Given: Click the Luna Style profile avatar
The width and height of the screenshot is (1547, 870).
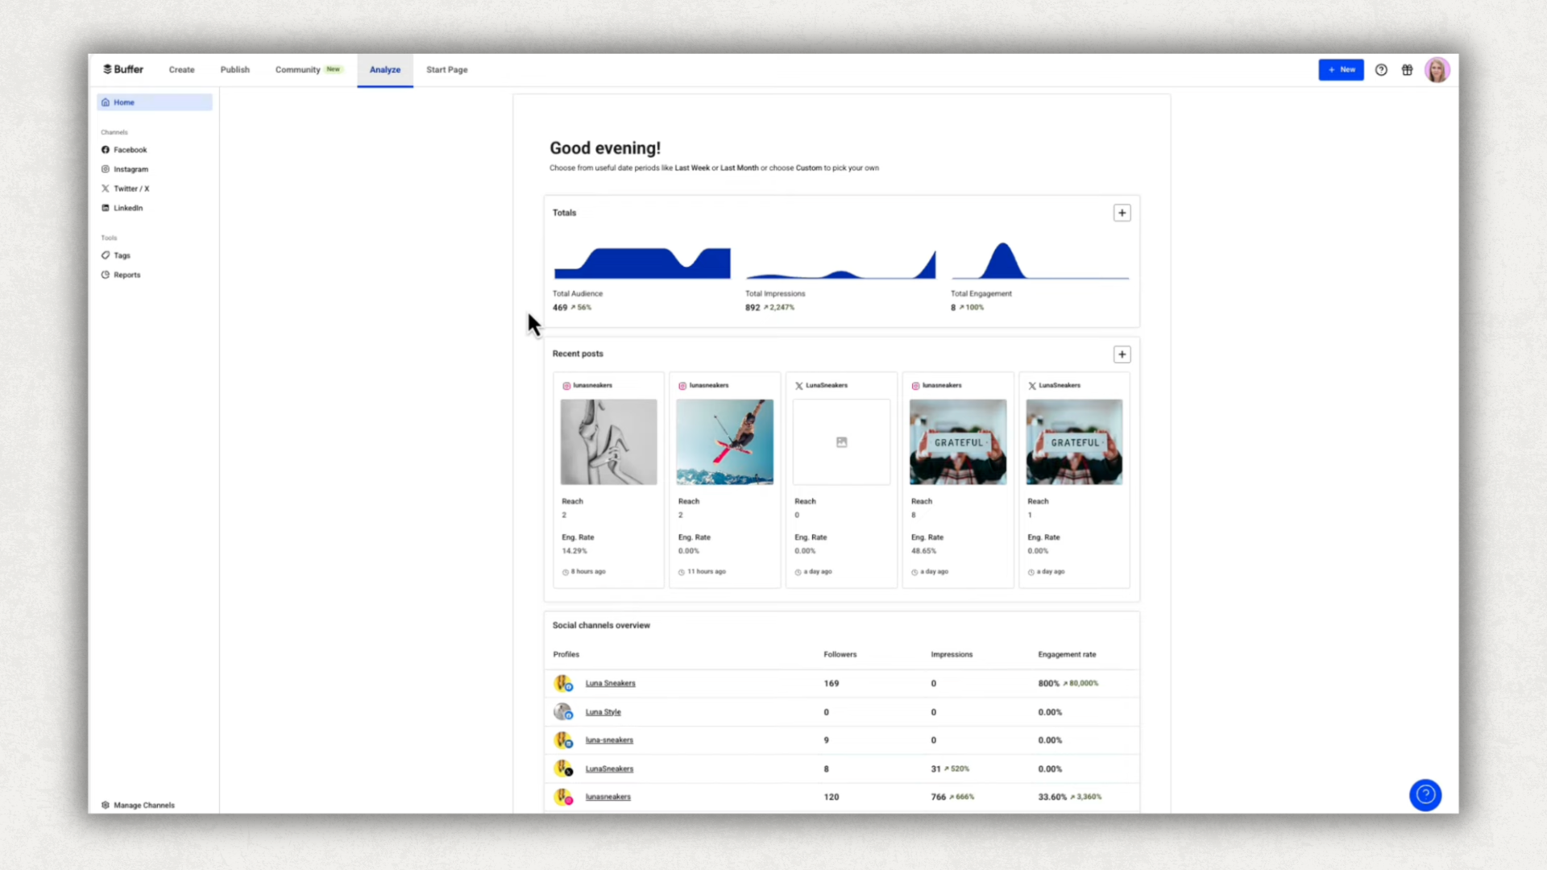Looking at the screenshot, I should coord(563,711).
